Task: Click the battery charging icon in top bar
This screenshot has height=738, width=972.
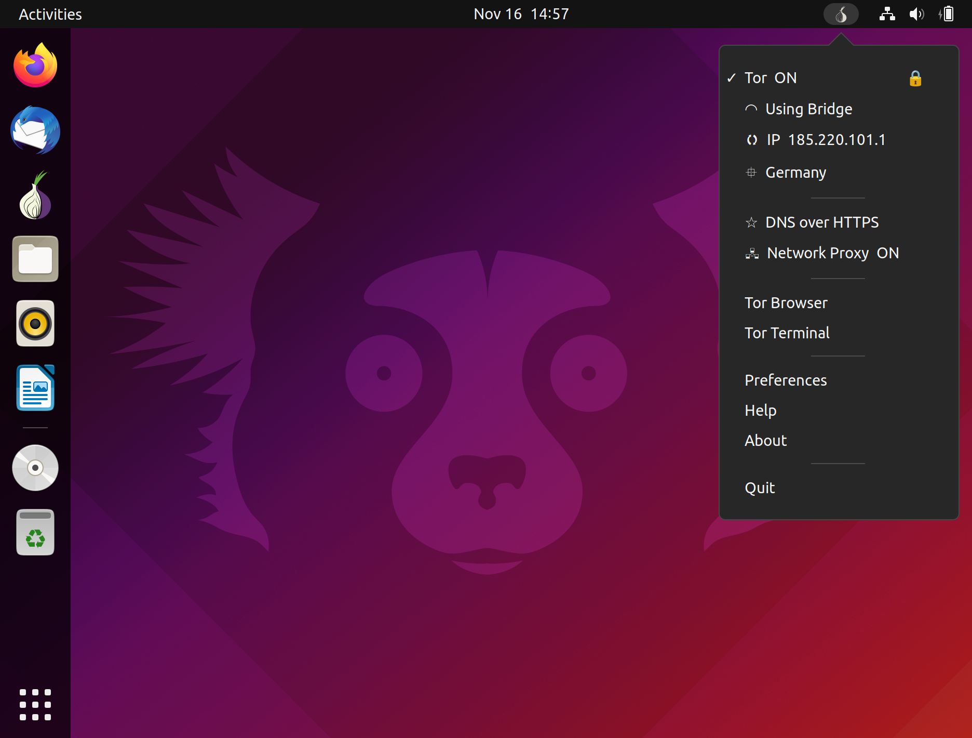Action: (947, 14)
